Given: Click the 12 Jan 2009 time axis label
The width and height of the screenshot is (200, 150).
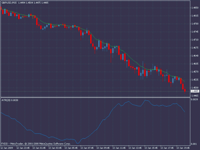Looking at the screenshot, I should tap(7, 148).
